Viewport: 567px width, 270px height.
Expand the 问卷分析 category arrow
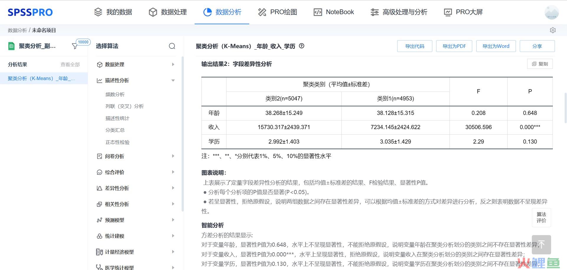(173, 156)
